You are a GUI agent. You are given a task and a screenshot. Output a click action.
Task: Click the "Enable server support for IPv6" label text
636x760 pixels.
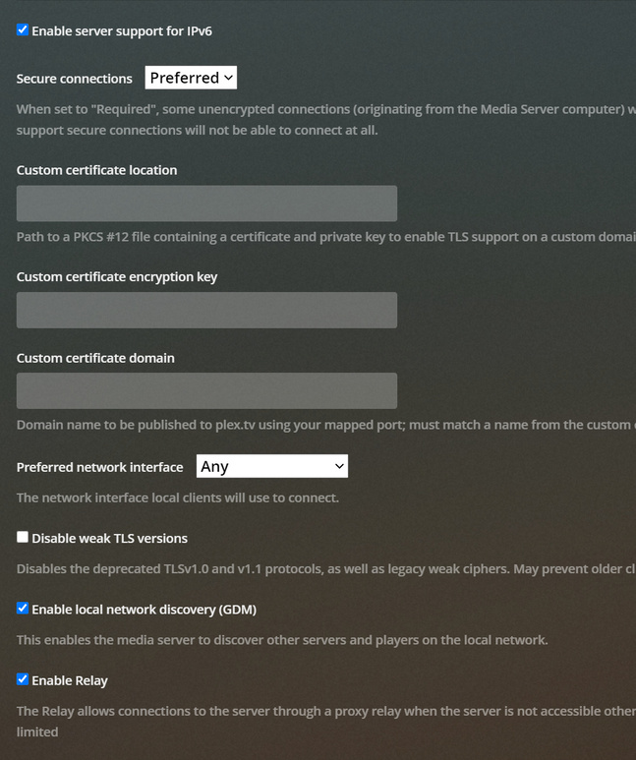121,31
